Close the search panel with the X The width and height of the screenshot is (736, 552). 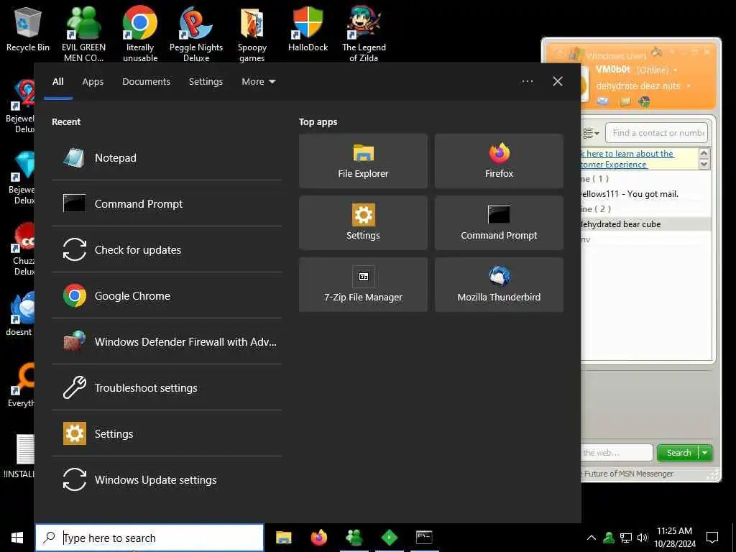558,82
